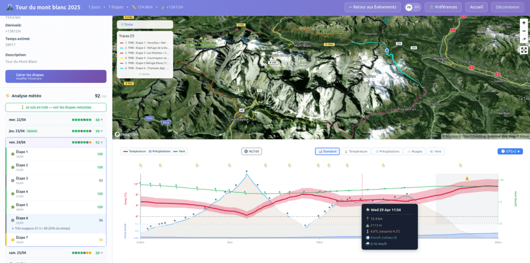Select the Vent chart tab
This screenshot has width=530, height=263.
click(x=435, y=151)
